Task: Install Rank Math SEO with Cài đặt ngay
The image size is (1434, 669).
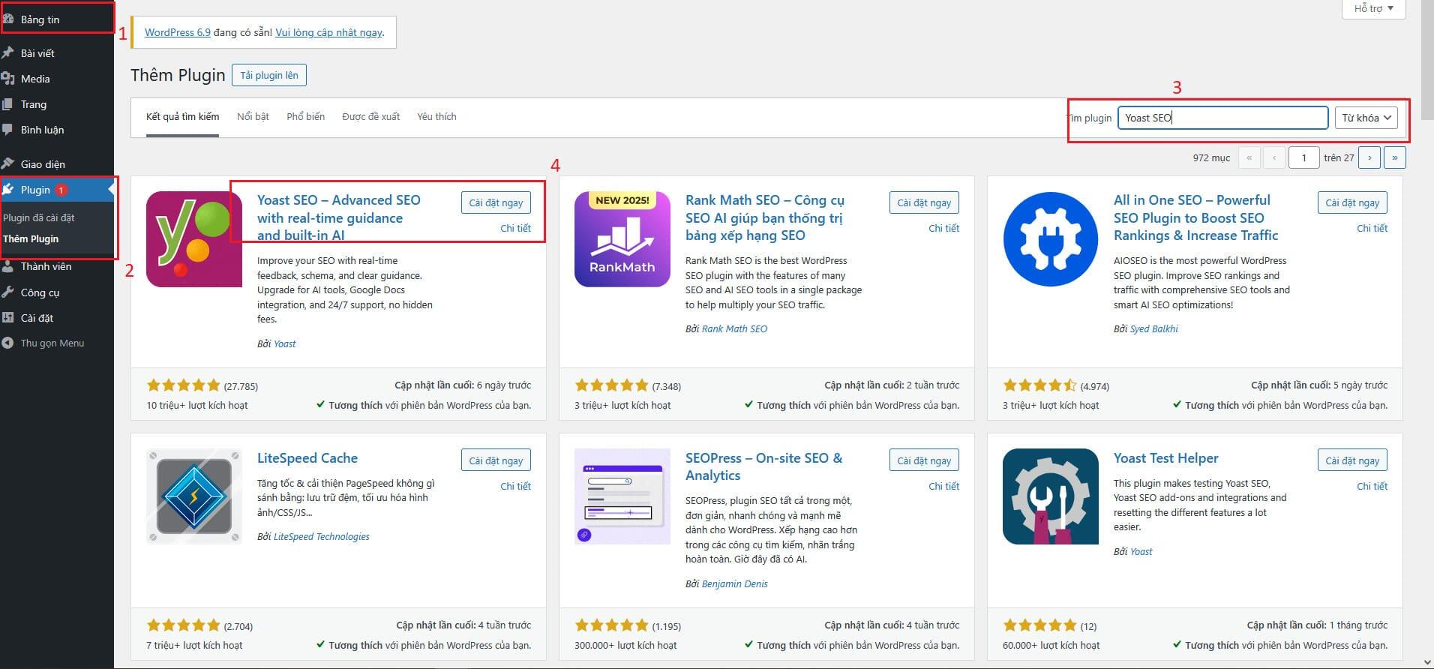Action: [x=924, y=202]
